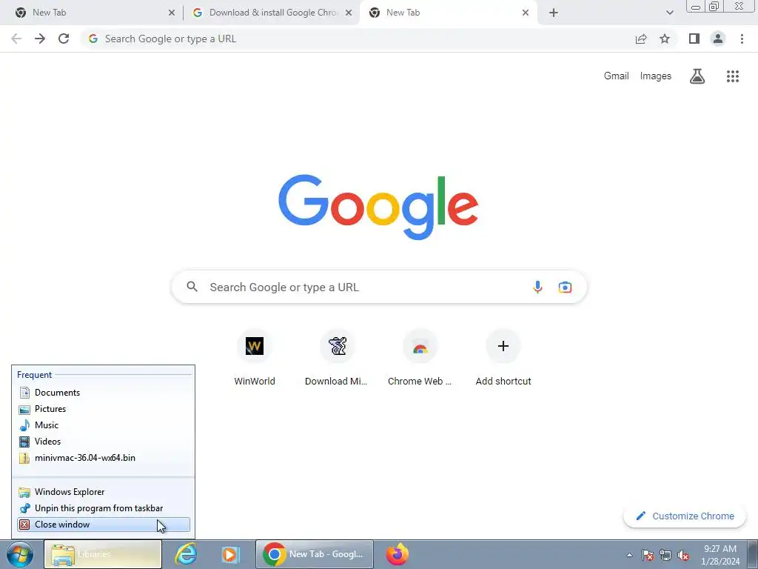The height and width of the screenshot is (569, 758).
Task: Open the Chrome side panel
Action: pyautogui.click(x=694, y=39)
